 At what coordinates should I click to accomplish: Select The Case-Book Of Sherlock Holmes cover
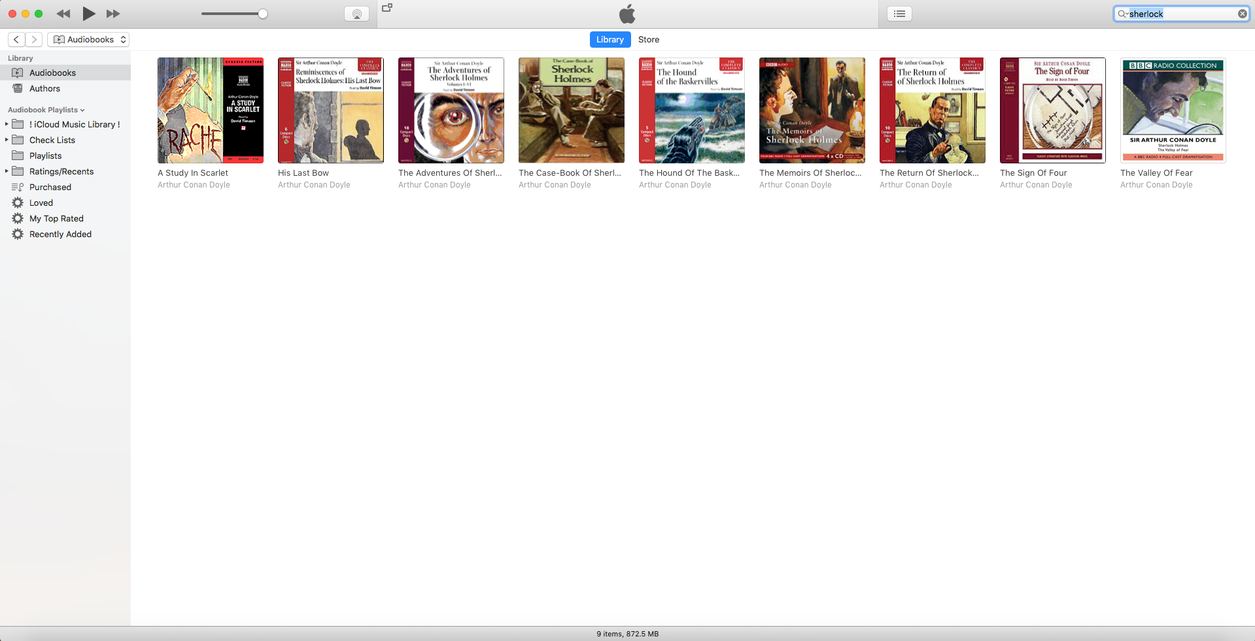572,110
